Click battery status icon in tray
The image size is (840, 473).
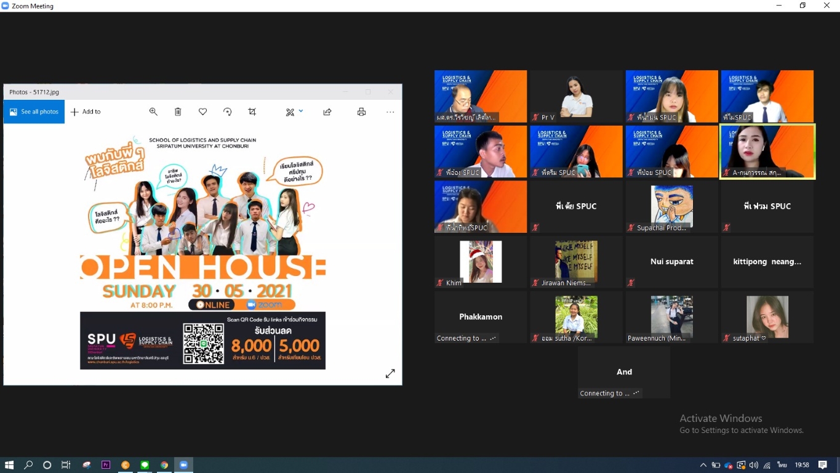click(x=716, y=465)
